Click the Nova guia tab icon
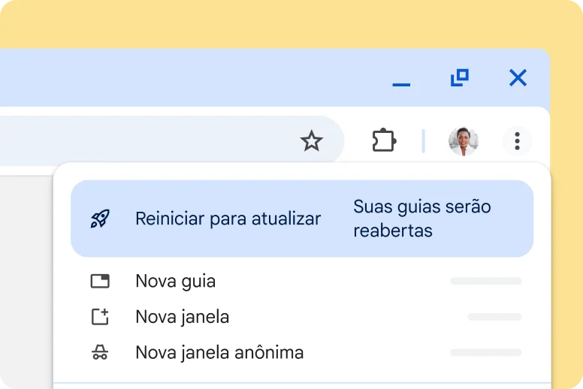583x389 pixels. tap(100, 282)
